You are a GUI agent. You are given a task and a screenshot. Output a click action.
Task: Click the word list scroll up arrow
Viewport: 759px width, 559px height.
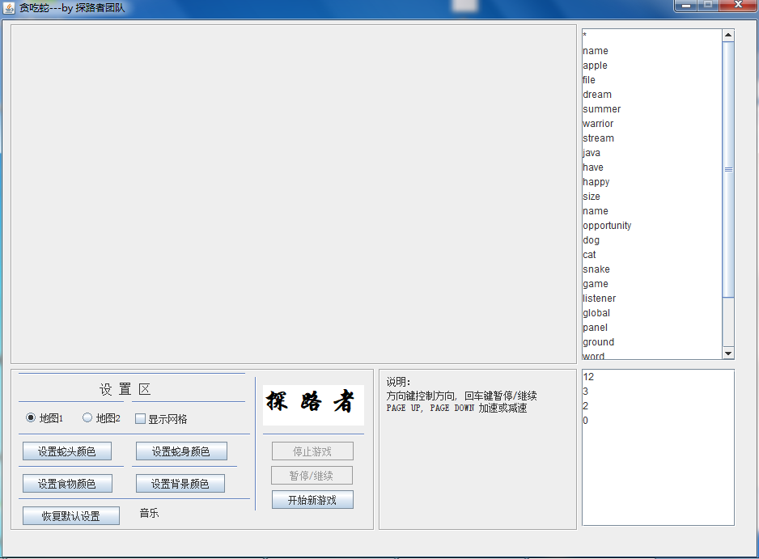728,36
